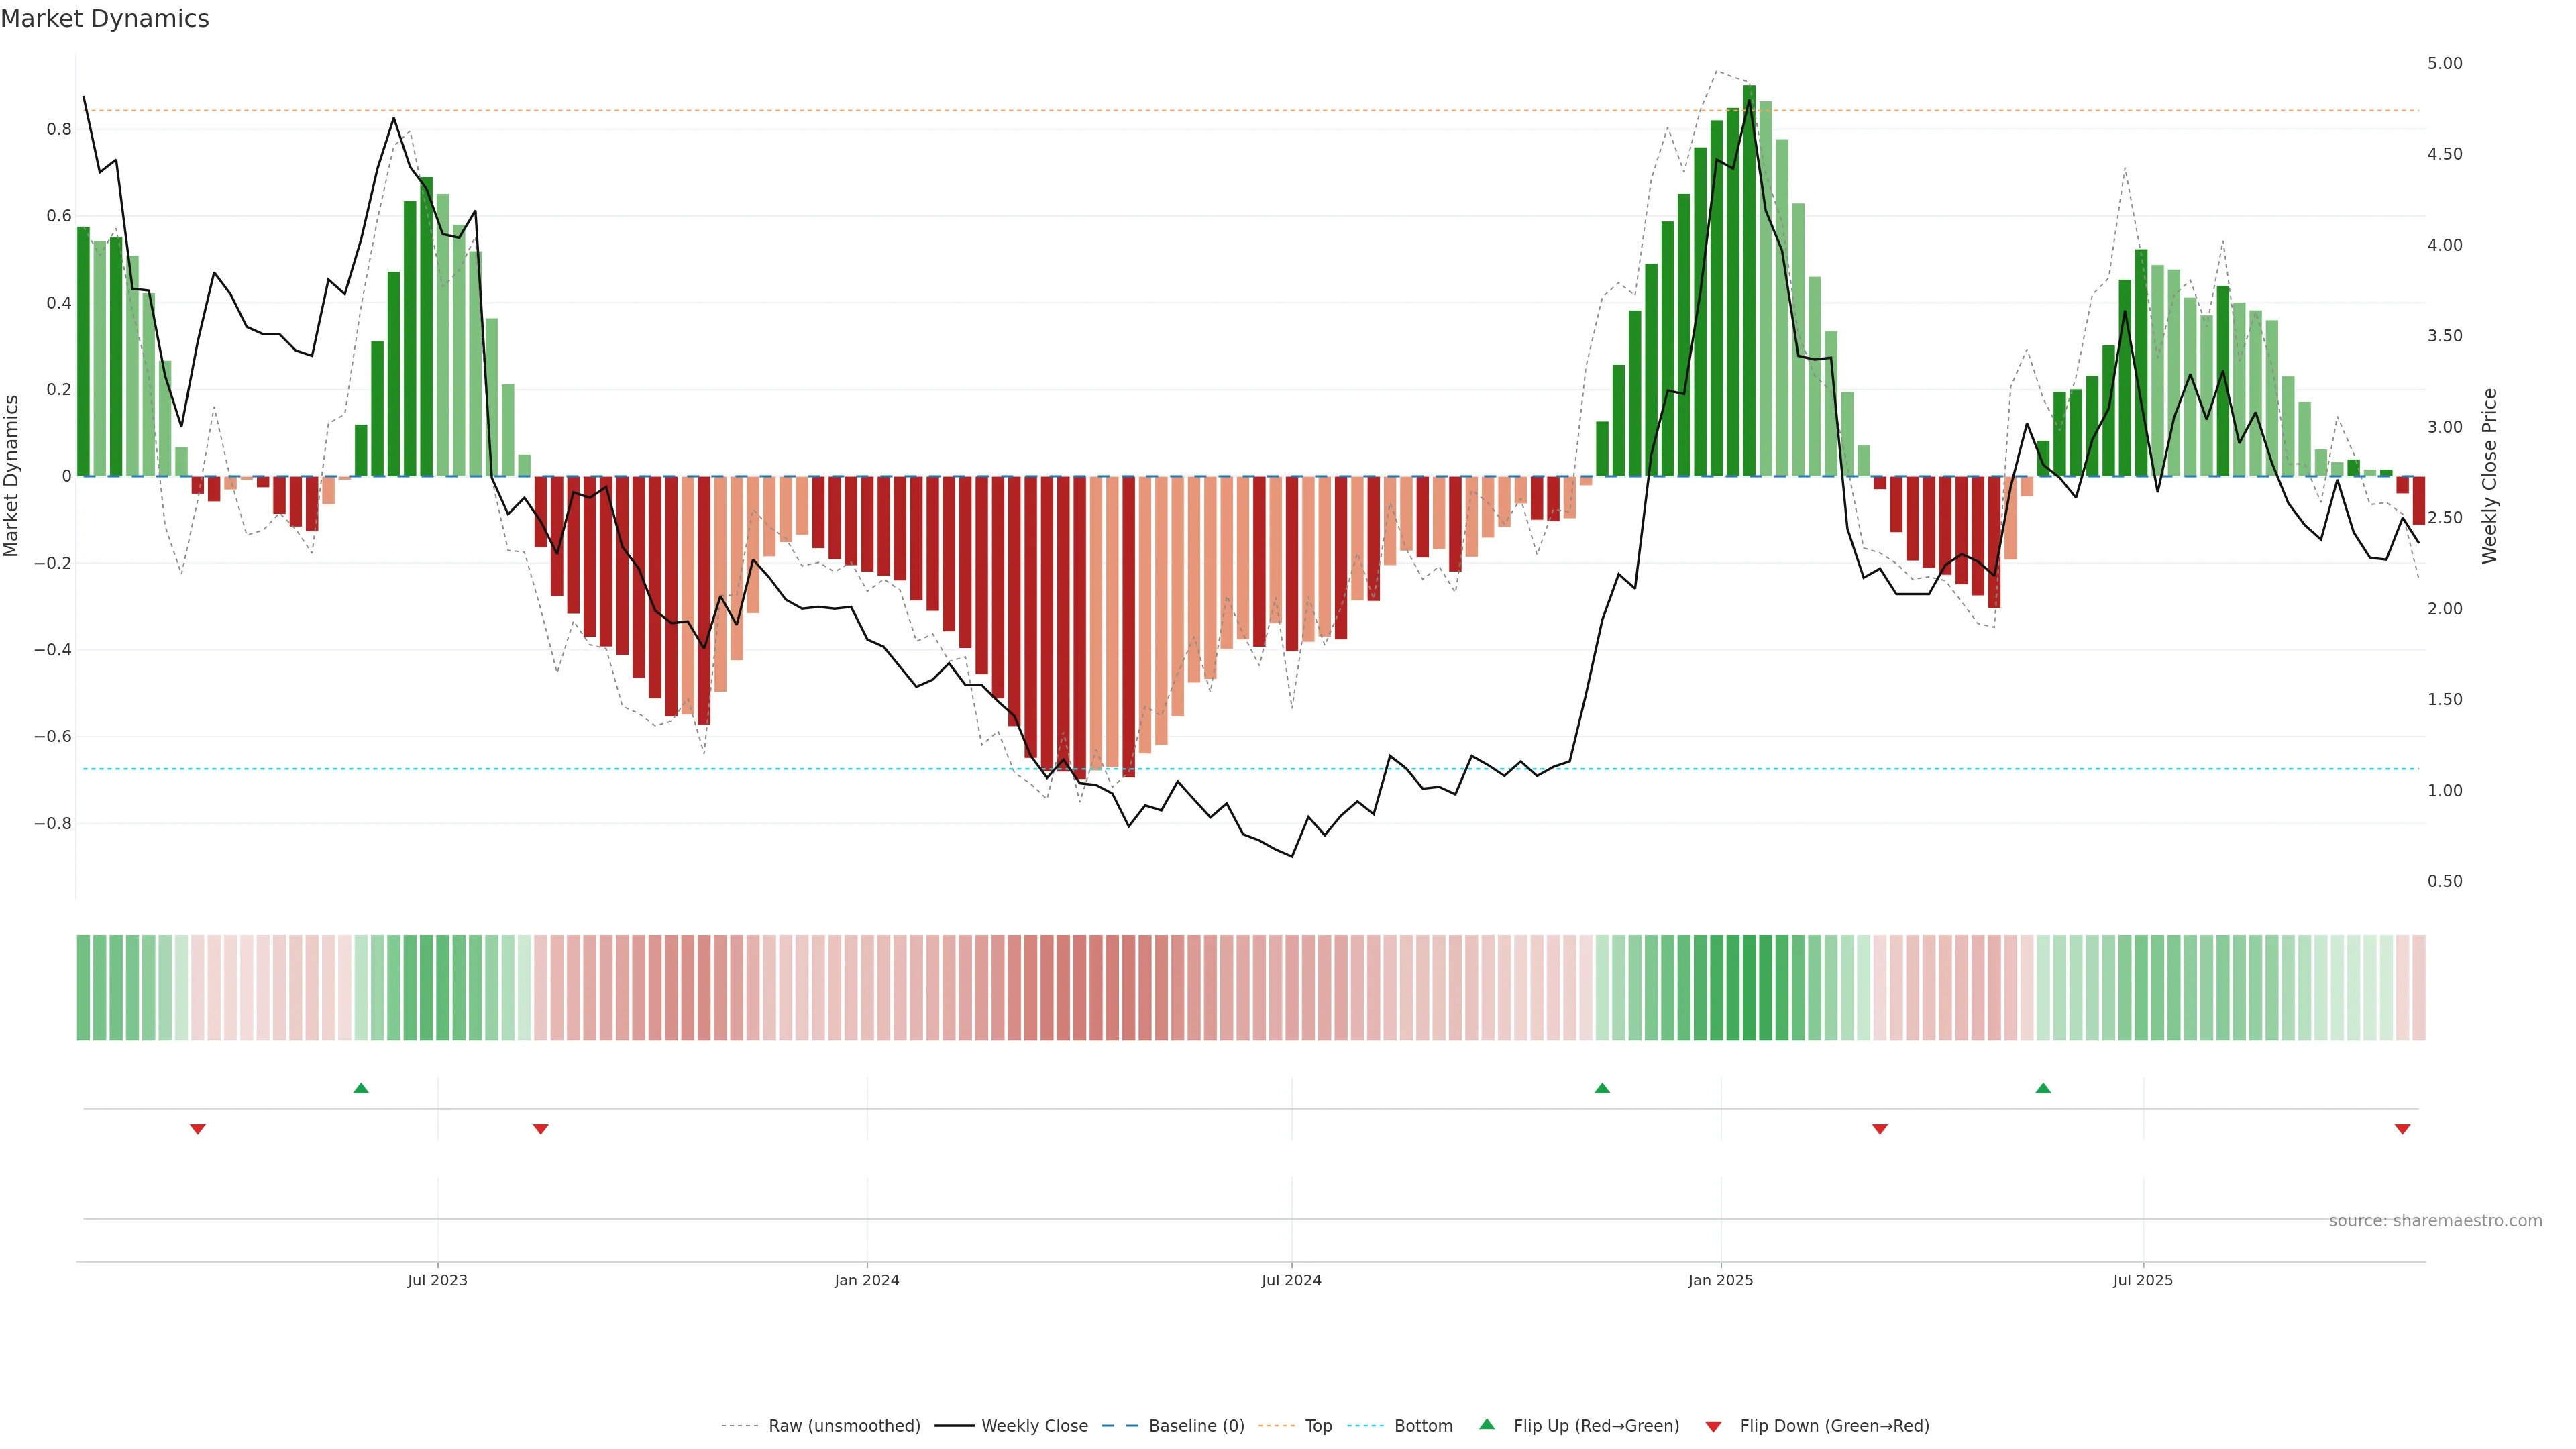
Task: Click green flip-up marker before Jul 2025
Action: pos(2043,1088)
